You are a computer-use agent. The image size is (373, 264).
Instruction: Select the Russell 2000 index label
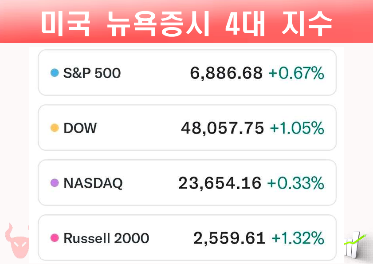(106, 238)
